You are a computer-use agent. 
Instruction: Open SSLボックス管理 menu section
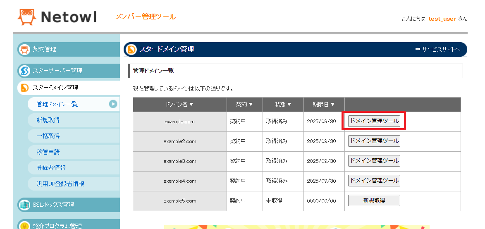[69, 205]
